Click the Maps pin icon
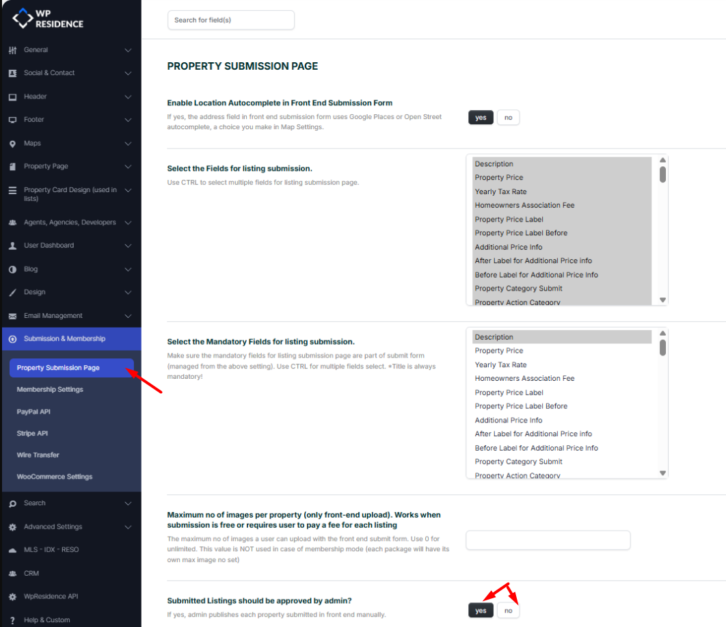Image resolution: width=726 pixels, height=627 pixels. (x=12, y=144)
